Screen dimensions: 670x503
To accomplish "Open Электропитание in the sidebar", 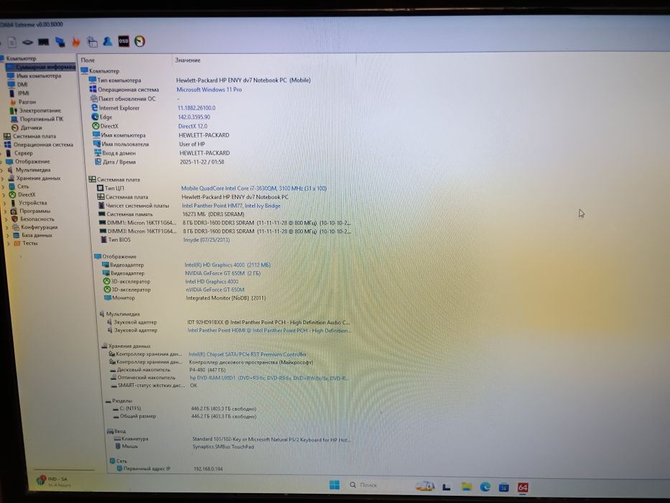I will click(x=35, y=111).
